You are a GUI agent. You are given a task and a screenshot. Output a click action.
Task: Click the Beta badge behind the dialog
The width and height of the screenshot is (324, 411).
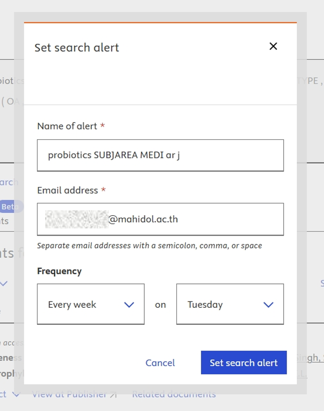10,206
